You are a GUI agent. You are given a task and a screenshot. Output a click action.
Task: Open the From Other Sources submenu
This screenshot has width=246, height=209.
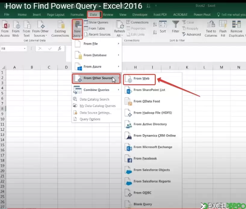pos(96,78)
